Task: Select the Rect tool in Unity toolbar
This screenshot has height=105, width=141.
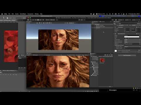Action: pos(38,20)
